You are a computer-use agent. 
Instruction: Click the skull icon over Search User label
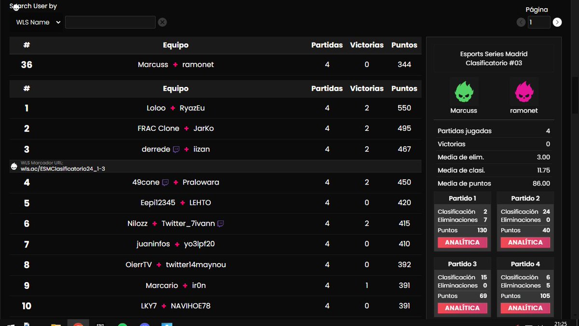pyautogui.click(x=15, y=7)
